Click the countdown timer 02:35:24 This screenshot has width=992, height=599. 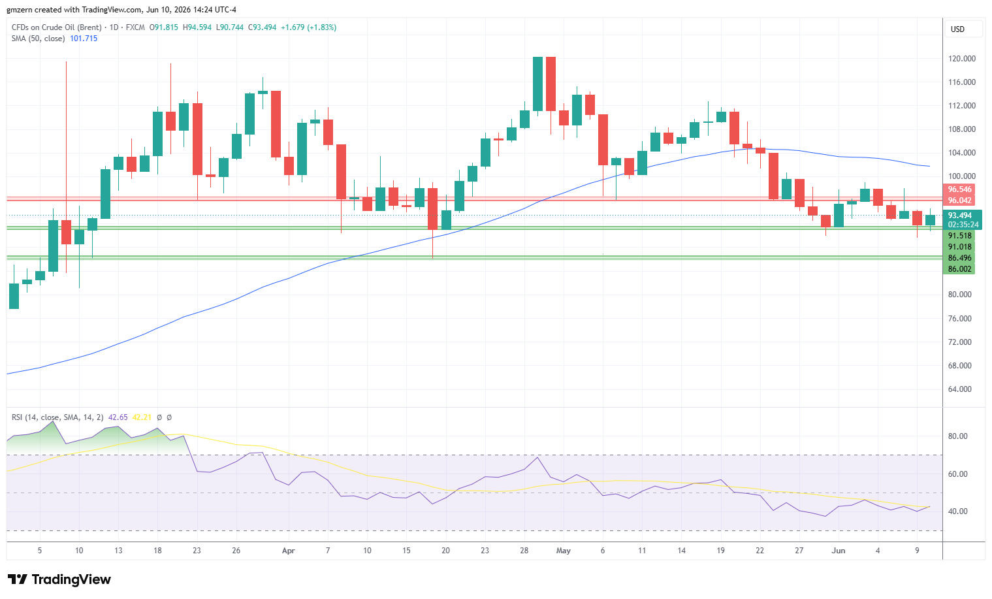(x=962, y=225)
